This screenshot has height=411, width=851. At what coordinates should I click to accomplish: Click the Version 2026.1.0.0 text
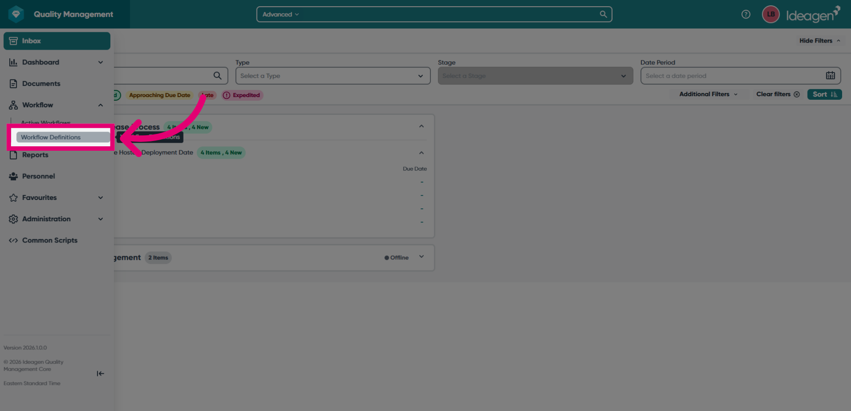[25, 348]
